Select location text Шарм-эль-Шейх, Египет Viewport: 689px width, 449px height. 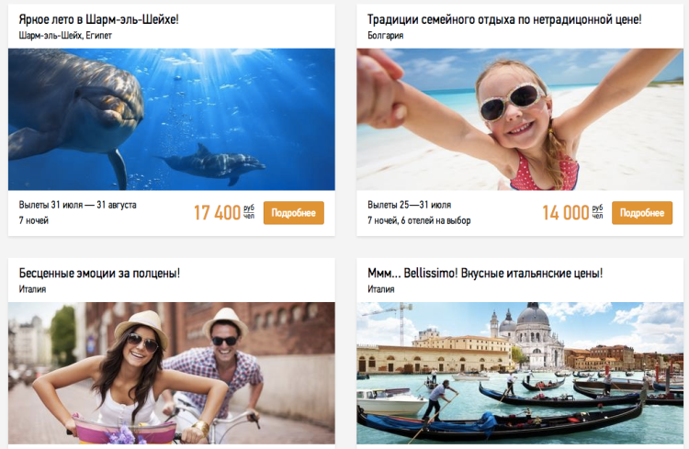click(x=65, y=36)
